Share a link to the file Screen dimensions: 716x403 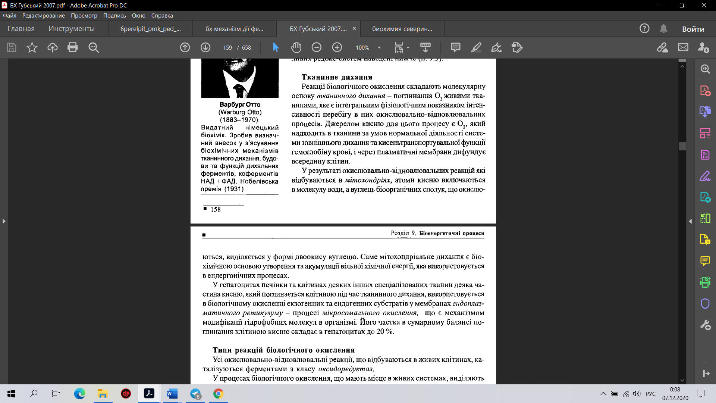[663, 47]
